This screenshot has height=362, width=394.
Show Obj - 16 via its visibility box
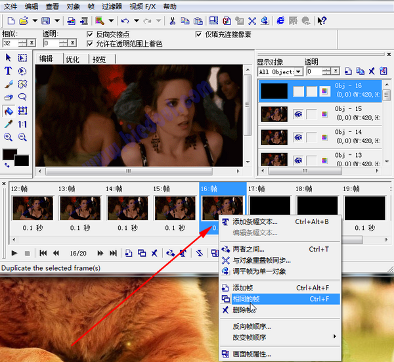click(x=299, y=91)
